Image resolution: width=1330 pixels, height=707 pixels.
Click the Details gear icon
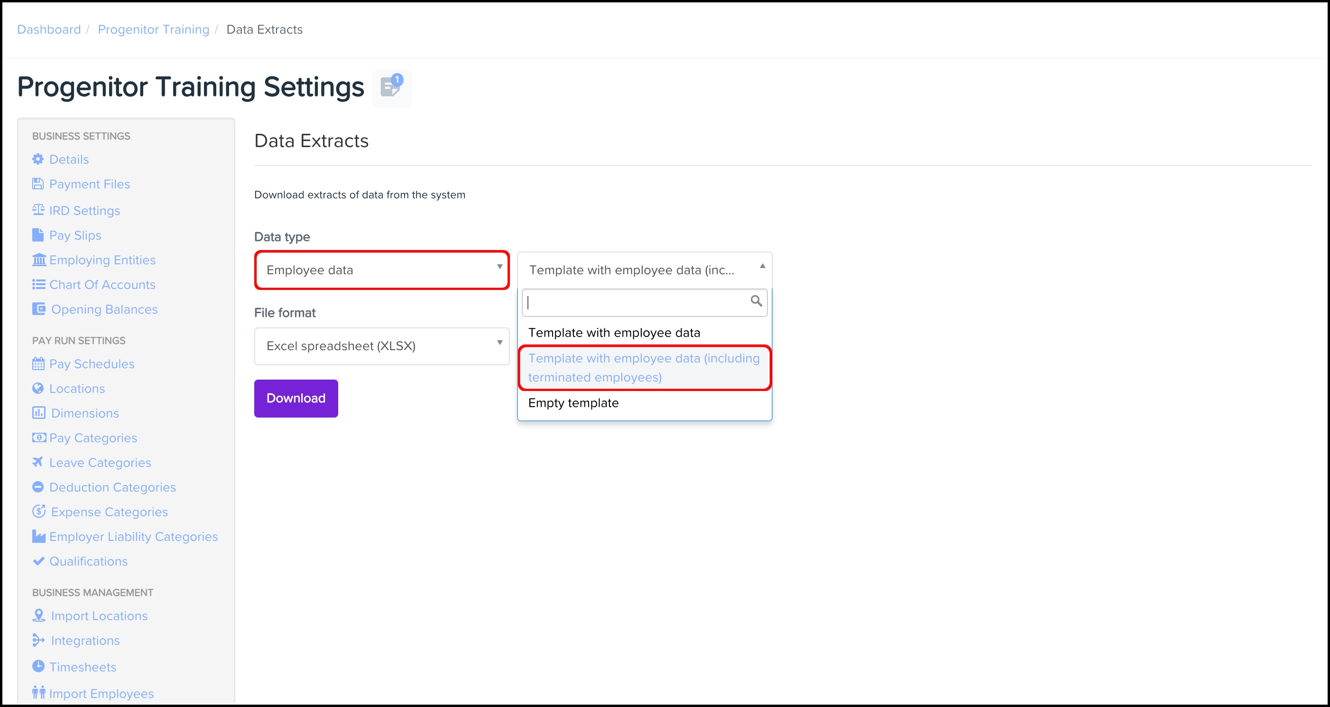pos(38,159)
